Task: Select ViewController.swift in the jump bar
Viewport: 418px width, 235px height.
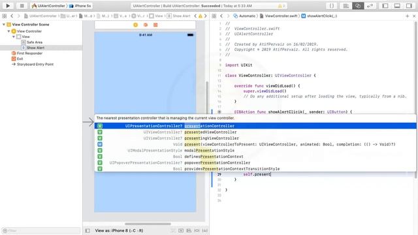Action: (x=279, y=16)
